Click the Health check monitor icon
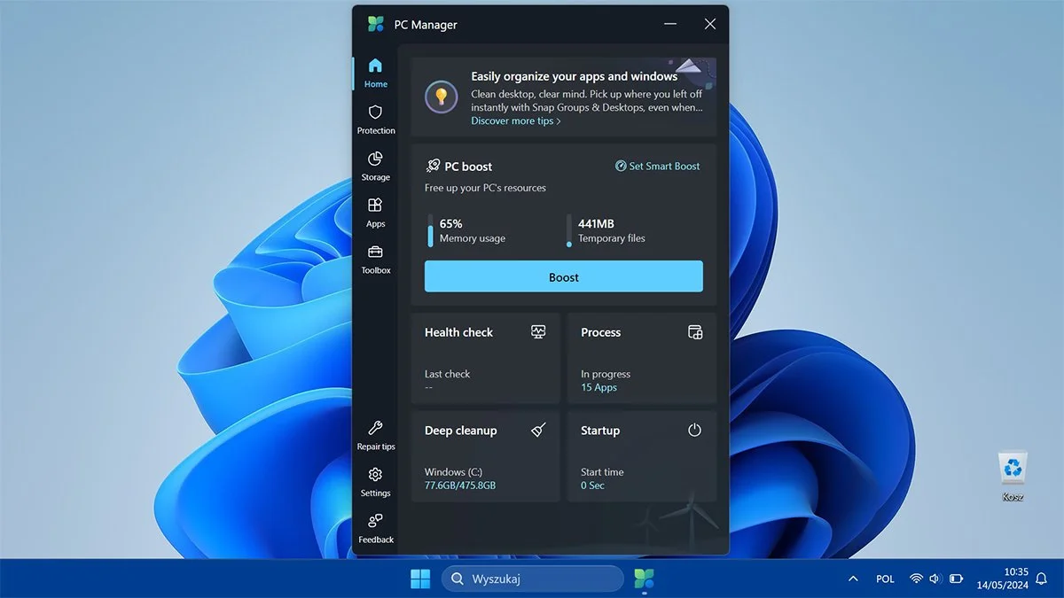Image resolution: width=1064 pixels, height=598 pixels. point(538,331)
